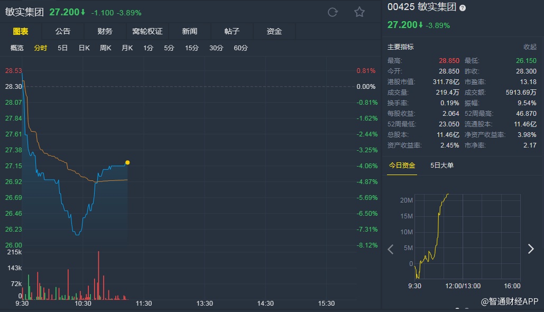Switch to the 资金 tab

274,31
